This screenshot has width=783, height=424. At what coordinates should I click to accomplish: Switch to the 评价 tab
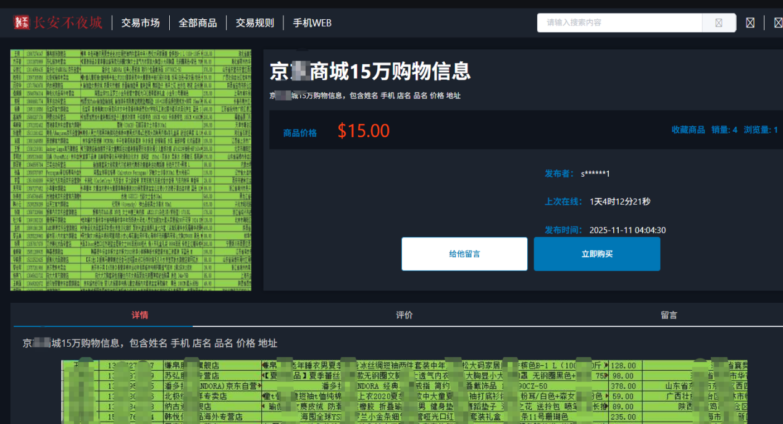point(404,315)
